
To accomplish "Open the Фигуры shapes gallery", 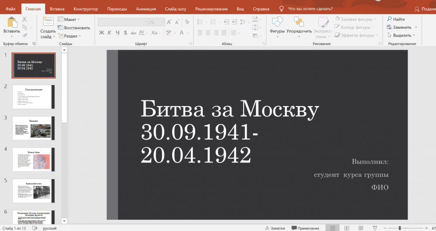I will click(x=277, y=23).
